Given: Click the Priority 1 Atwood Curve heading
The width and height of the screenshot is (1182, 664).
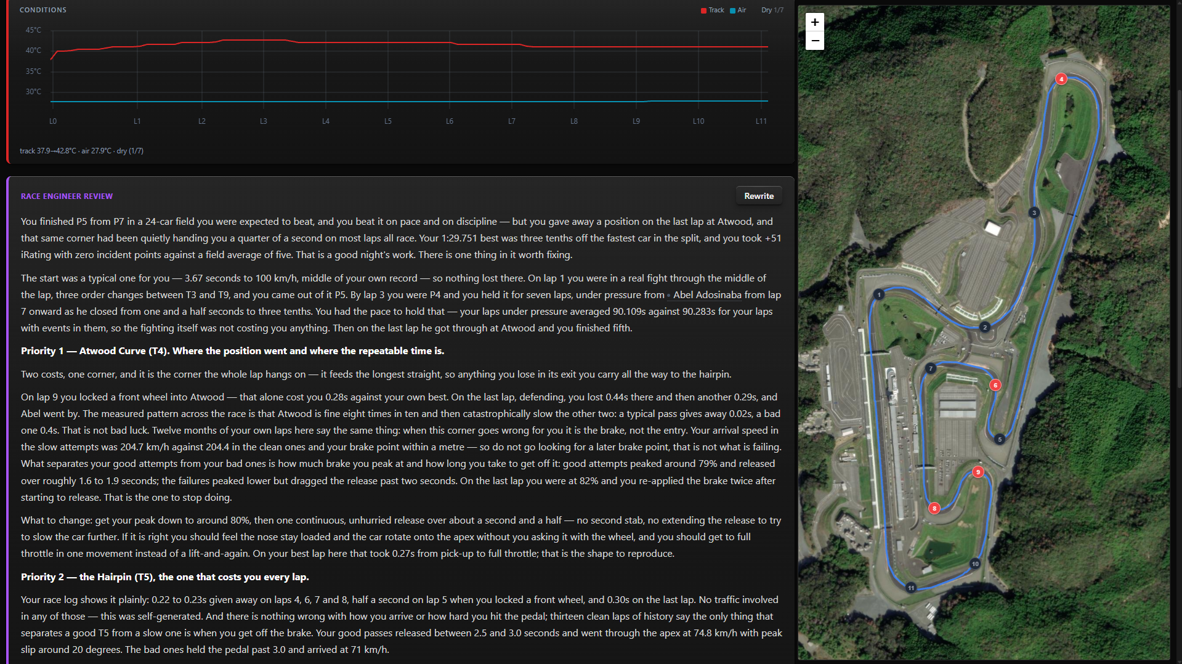Looking at the screenshot, I should click(232, 351).
